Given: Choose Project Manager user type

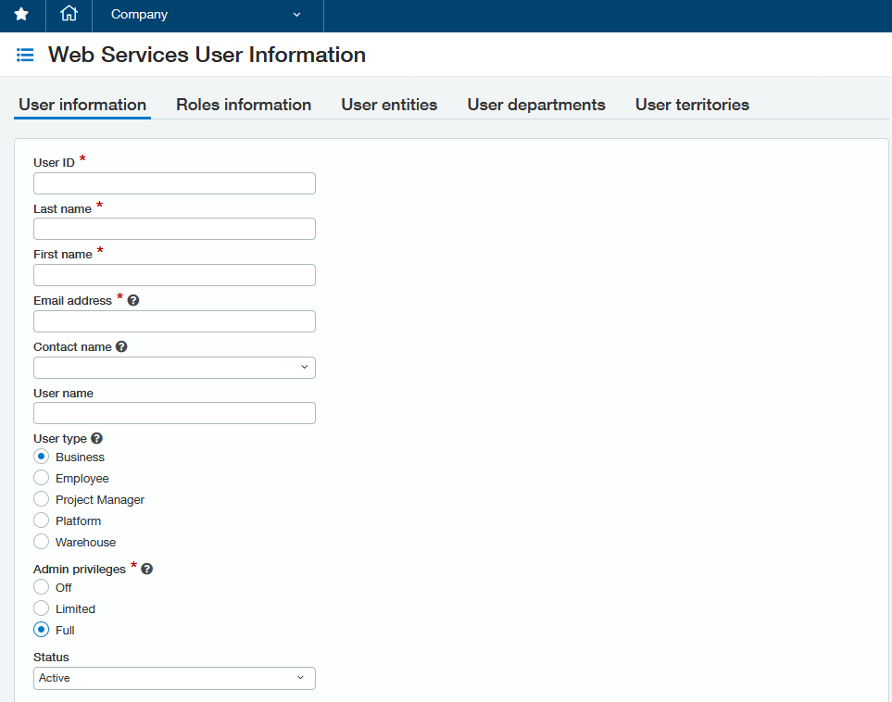Looking at the screenshot, I should pyautogui.click(x=41, y=500).
